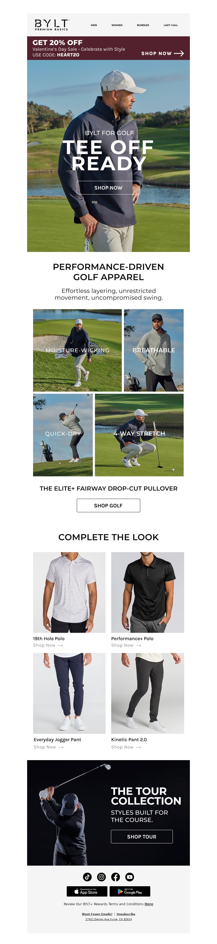217x944 pixels.
Task: Click the SHOP GOLF button
Action: tap(108, 505)
